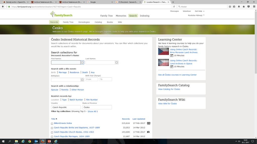The height and width of the screenshot is (144, 257).
Task: Open a new browser tab
Action: [173, 2]
